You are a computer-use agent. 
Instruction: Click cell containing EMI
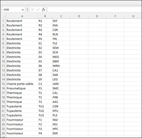click(x=61, y=133)
